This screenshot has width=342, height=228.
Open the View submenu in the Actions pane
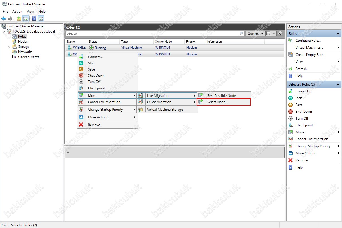(x=314, y=62)
